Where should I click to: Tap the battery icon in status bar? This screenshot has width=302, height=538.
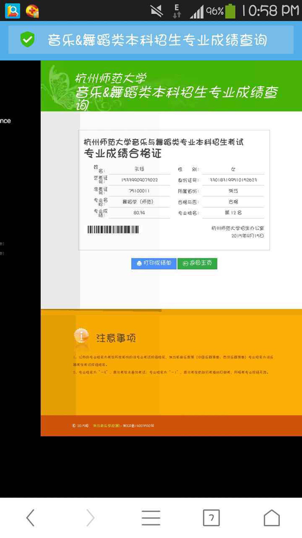coord(231,11)
